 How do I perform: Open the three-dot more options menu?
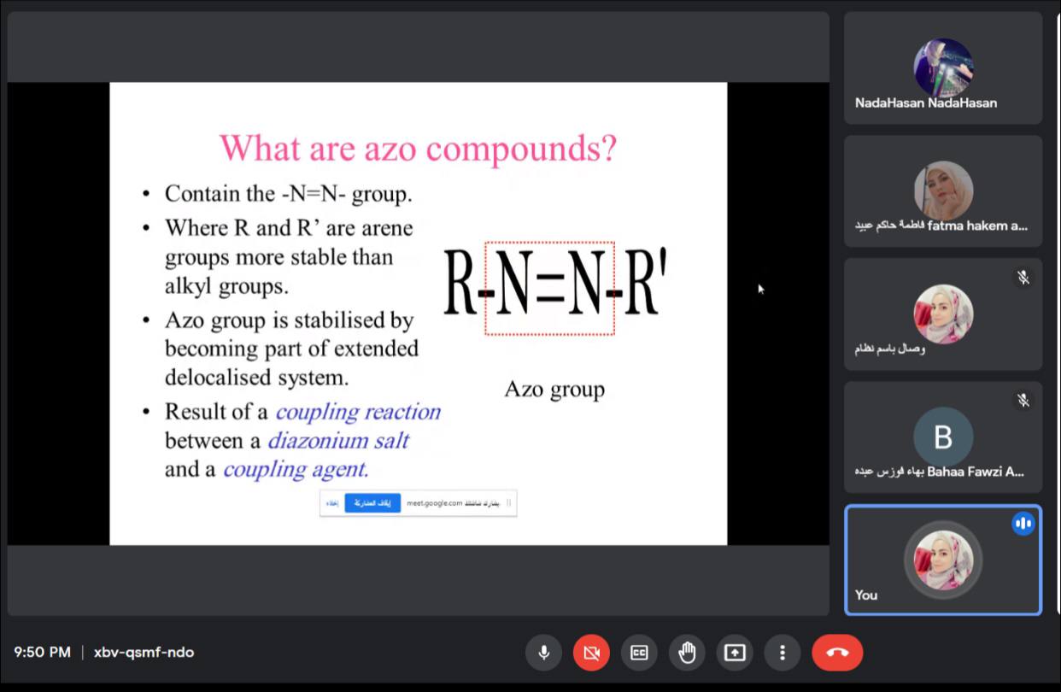pos(782,653)
